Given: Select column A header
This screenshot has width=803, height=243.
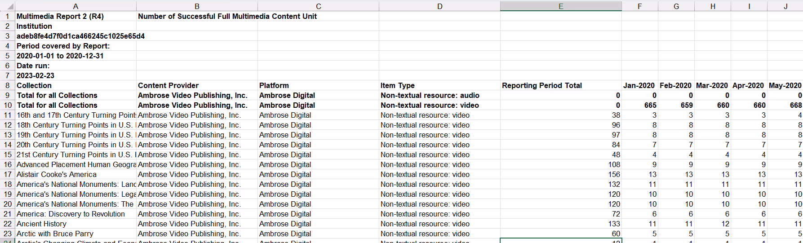Looking at the screenshot, I should pos(75,6).
